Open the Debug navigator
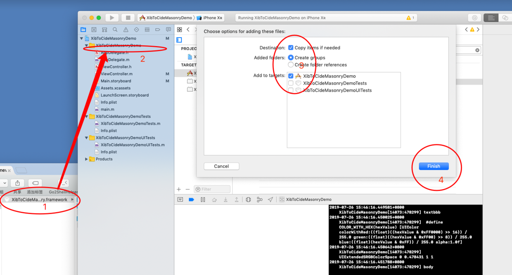Image resolution: width=512 pixels, height=275 pixels. click(147, 30)
